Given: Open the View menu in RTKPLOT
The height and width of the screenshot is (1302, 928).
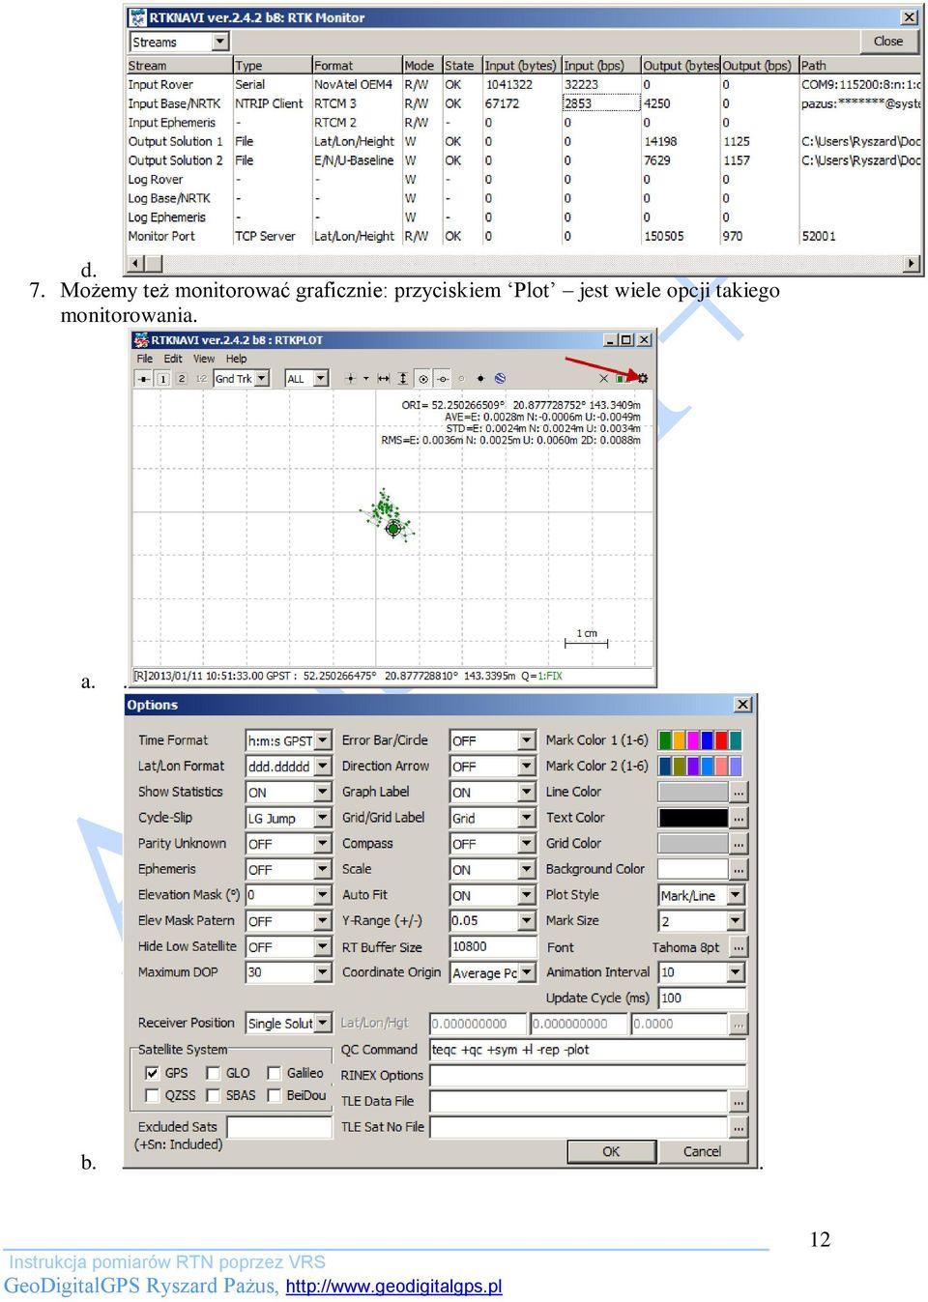Looking at the screenshot, I should tap(204, 359).
